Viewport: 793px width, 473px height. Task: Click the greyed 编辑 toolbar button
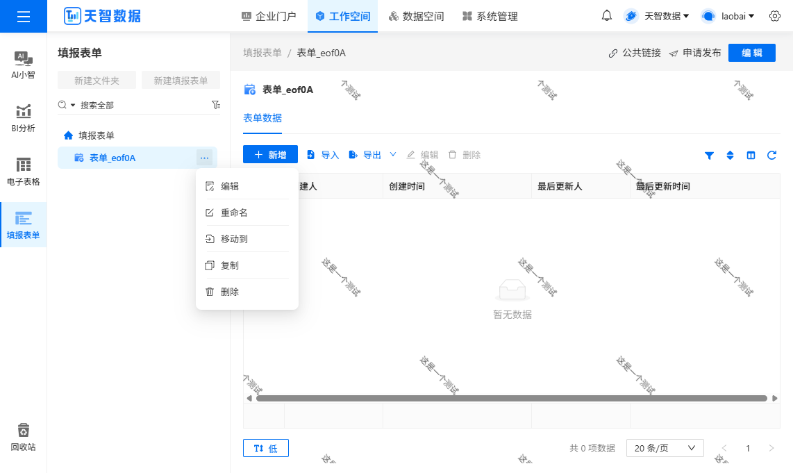(x=422, y=155)
